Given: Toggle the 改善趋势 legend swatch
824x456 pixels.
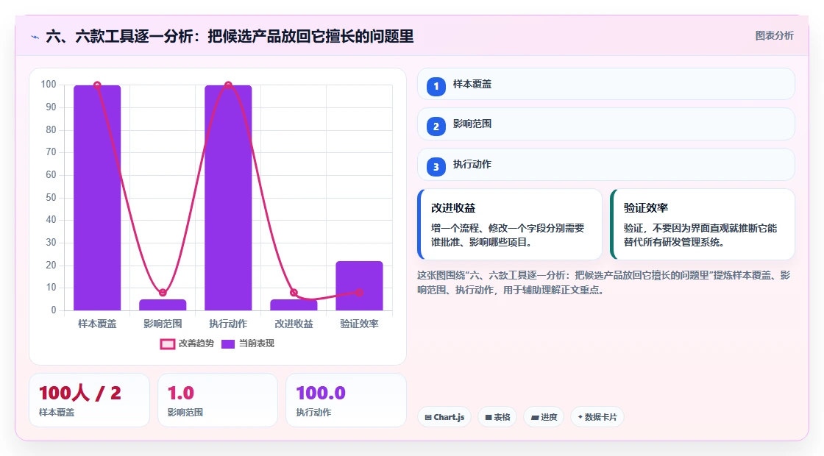Looking at the screenshot, I should pyautogui.click(x=168, y=344).
